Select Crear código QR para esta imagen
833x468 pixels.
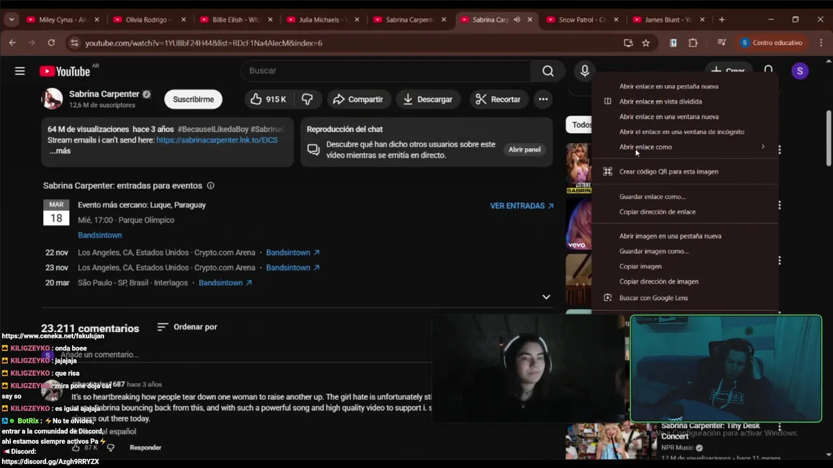pos(685,172)
